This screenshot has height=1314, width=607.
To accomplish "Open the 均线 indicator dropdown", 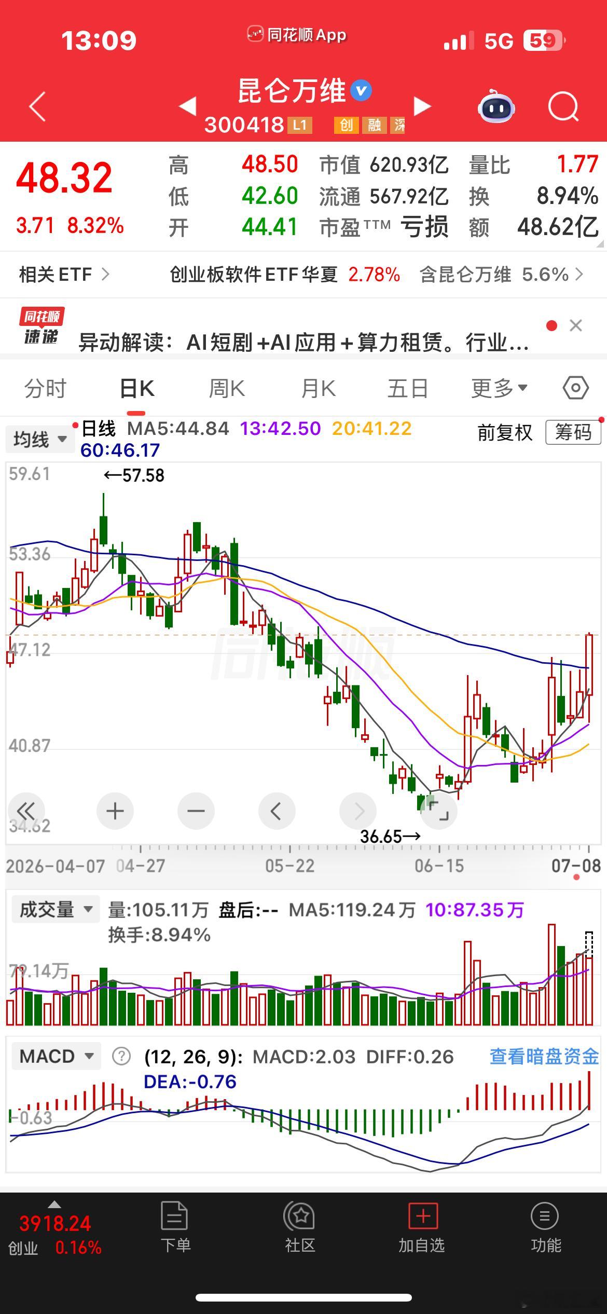I will 40,439.
